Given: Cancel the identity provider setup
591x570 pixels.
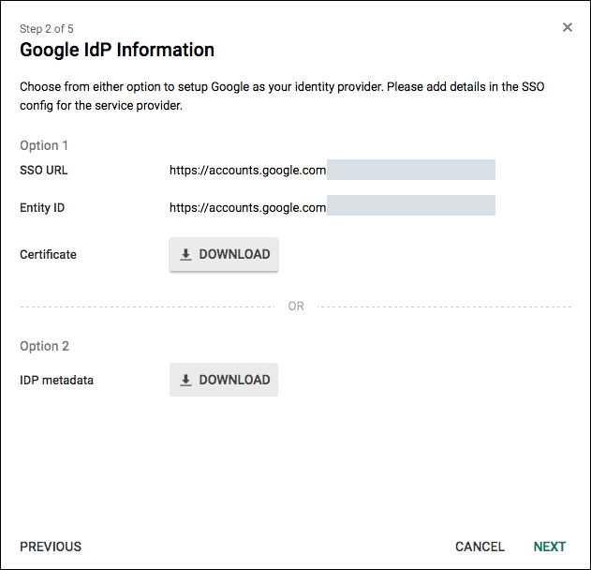Looking at the screenshot, I should click(480, 547).
